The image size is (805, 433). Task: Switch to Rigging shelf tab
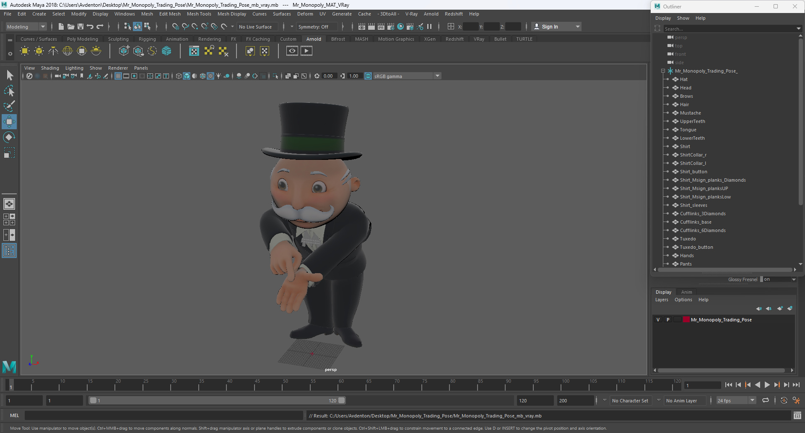point(147,39)
